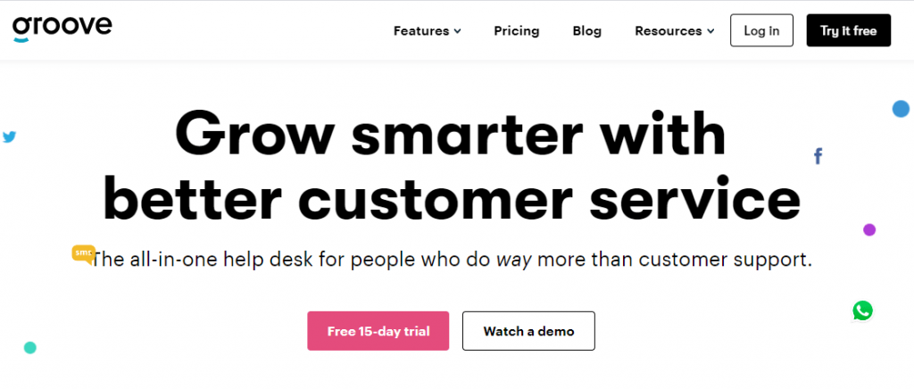Image resolution: width=914 pixels, height=389 pixels.
Task: Expand the Resources dropdown menu
Action: click(x=675, y=31)
